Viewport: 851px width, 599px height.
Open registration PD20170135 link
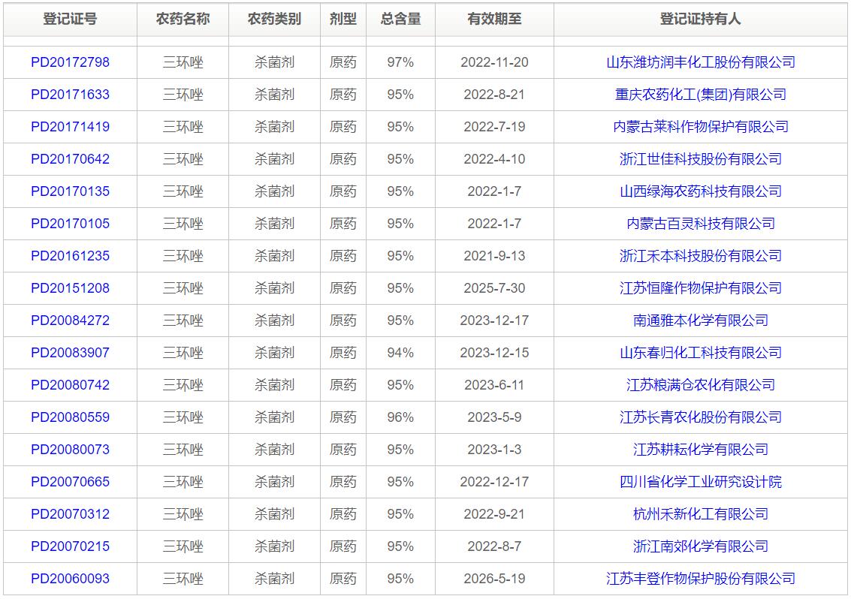click(x=70, y=191)
